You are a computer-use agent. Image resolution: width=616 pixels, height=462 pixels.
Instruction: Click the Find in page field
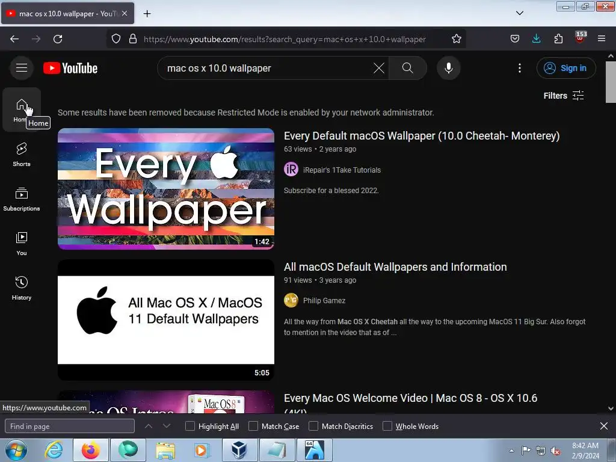click(x=70, y=427)
